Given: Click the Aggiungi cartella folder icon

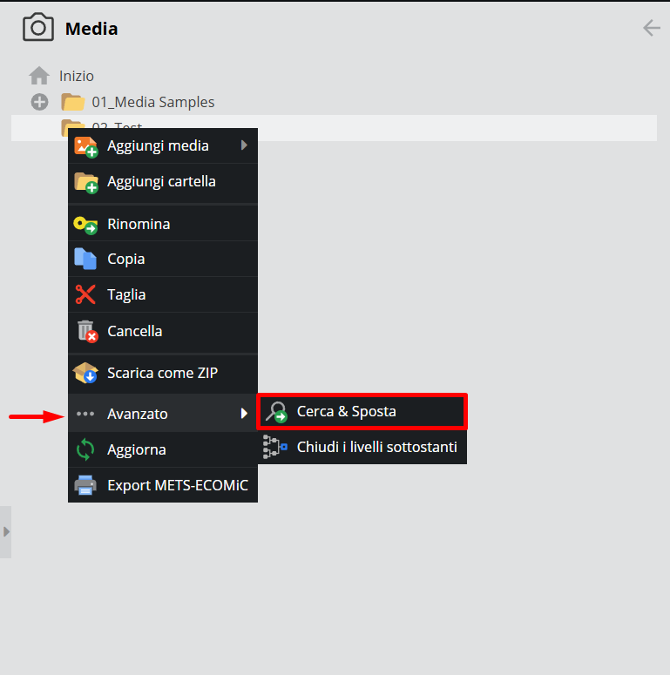Looking at the screenshot, I should [x=85, y=182].
